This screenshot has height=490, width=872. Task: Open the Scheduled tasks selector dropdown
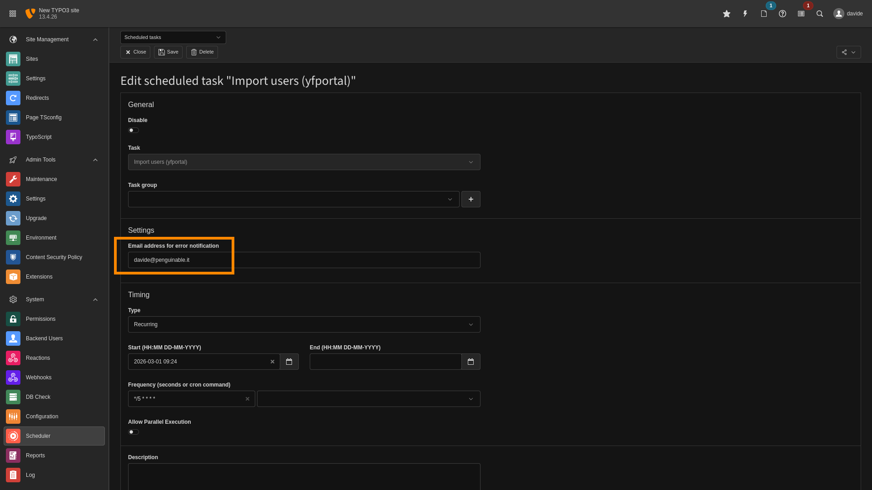coord(173,37)
